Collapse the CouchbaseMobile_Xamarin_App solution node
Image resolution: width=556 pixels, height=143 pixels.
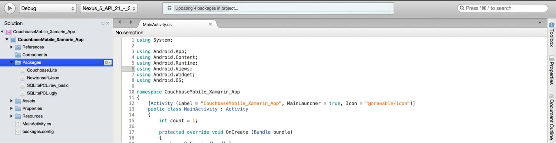point(2,32)
